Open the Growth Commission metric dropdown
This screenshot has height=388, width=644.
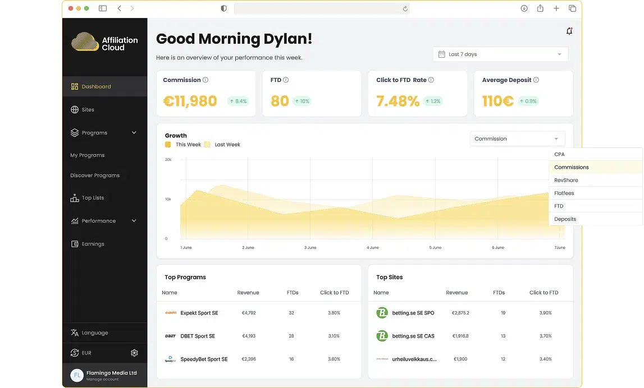(x=518, y=138)
